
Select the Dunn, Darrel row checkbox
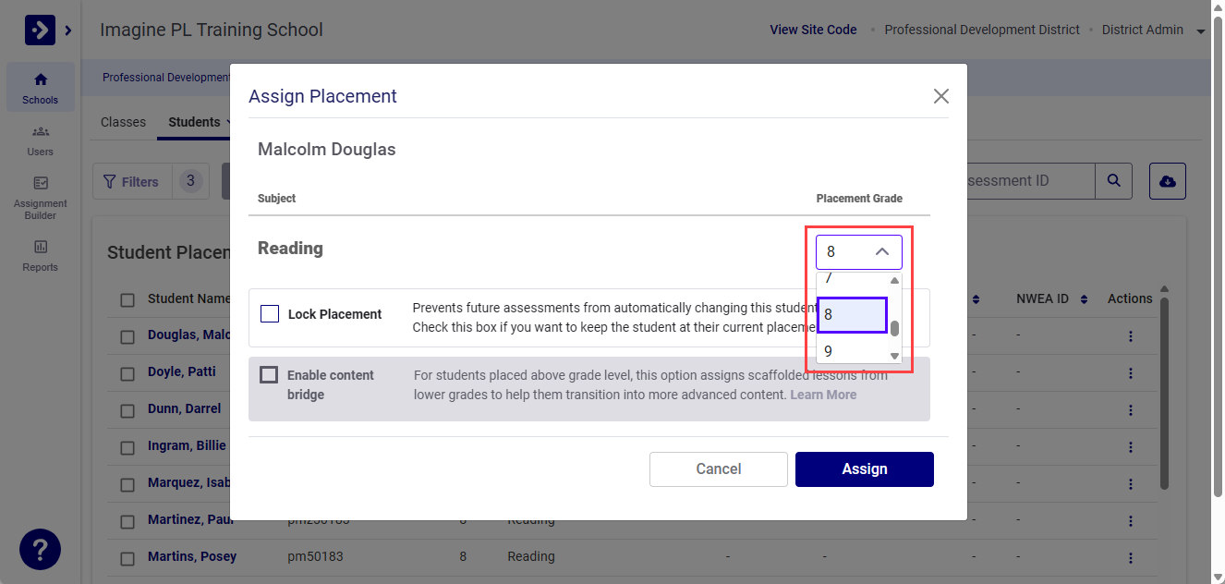tap(127, 410)
